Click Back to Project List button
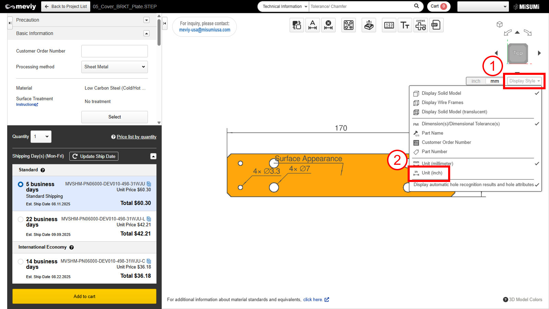 (66, 7)
